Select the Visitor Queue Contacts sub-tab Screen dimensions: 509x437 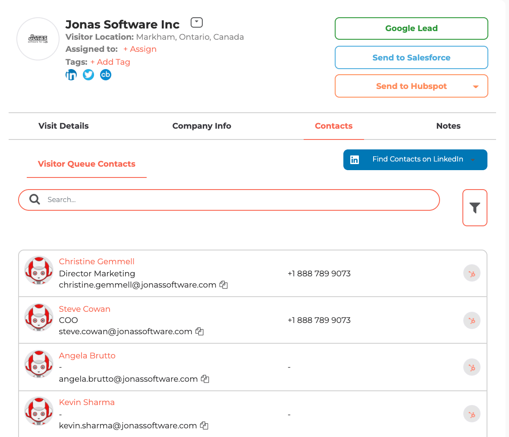click(x=87, y=164)
